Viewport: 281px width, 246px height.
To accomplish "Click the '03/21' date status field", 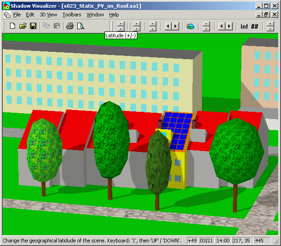I will 206,241.
